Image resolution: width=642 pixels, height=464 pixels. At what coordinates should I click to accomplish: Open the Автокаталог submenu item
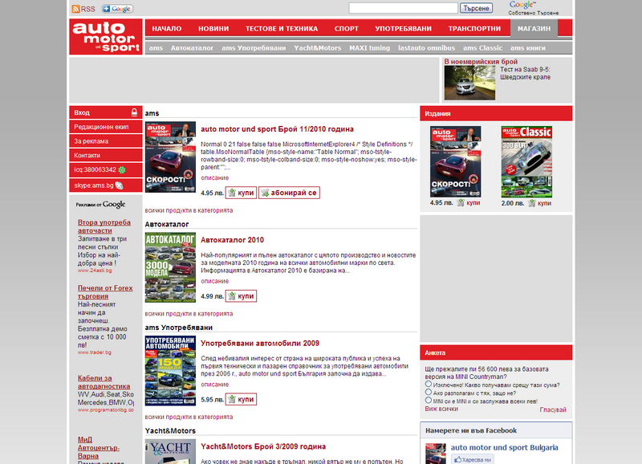point(192,48)
